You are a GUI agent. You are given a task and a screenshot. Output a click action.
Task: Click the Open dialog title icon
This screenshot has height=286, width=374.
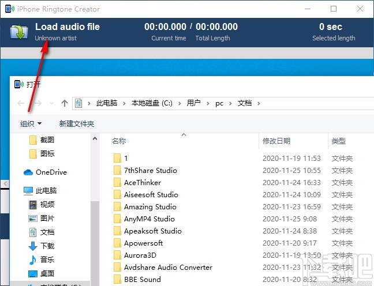pyautogui.click(x=19, y=84)
